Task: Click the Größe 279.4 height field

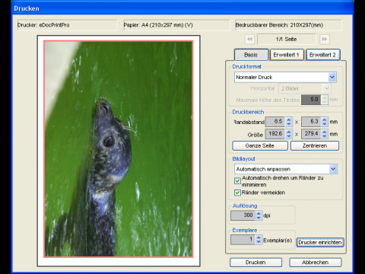Action: click(311, 134)
